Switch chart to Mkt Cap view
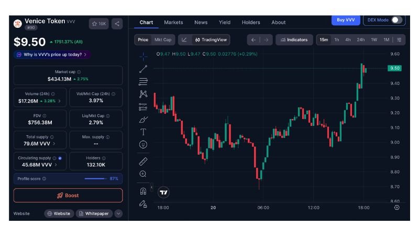 (163, 40)
